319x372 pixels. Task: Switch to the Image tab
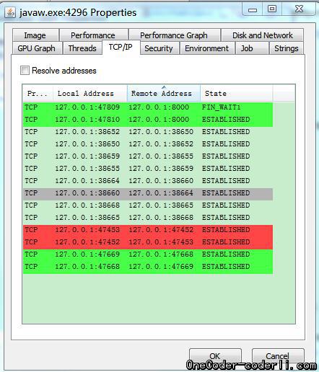35,35
